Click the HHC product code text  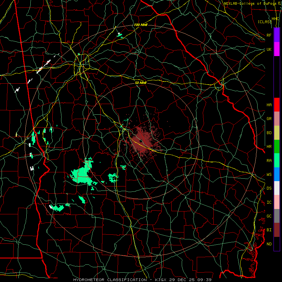[x=275, y=19]
